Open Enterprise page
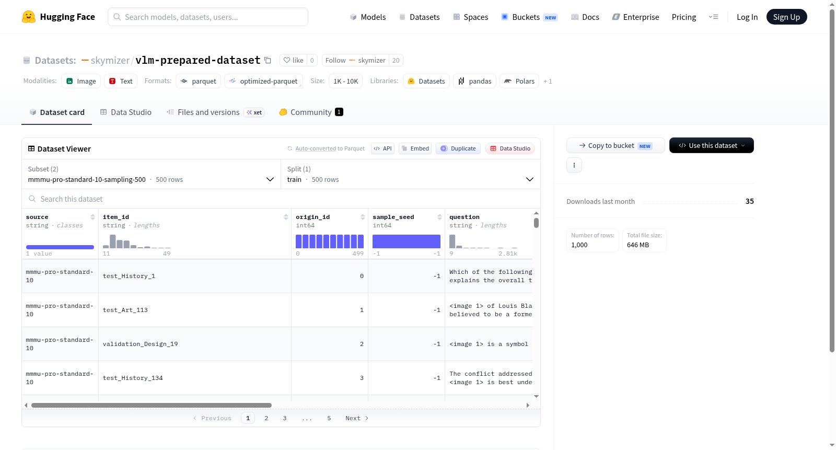Image resolution: width=836 pixels, height=450 pixels. tap(635, 17)
